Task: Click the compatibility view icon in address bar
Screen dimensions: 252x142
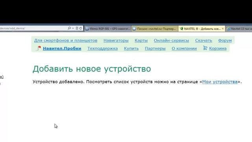Action: (77, 28)
